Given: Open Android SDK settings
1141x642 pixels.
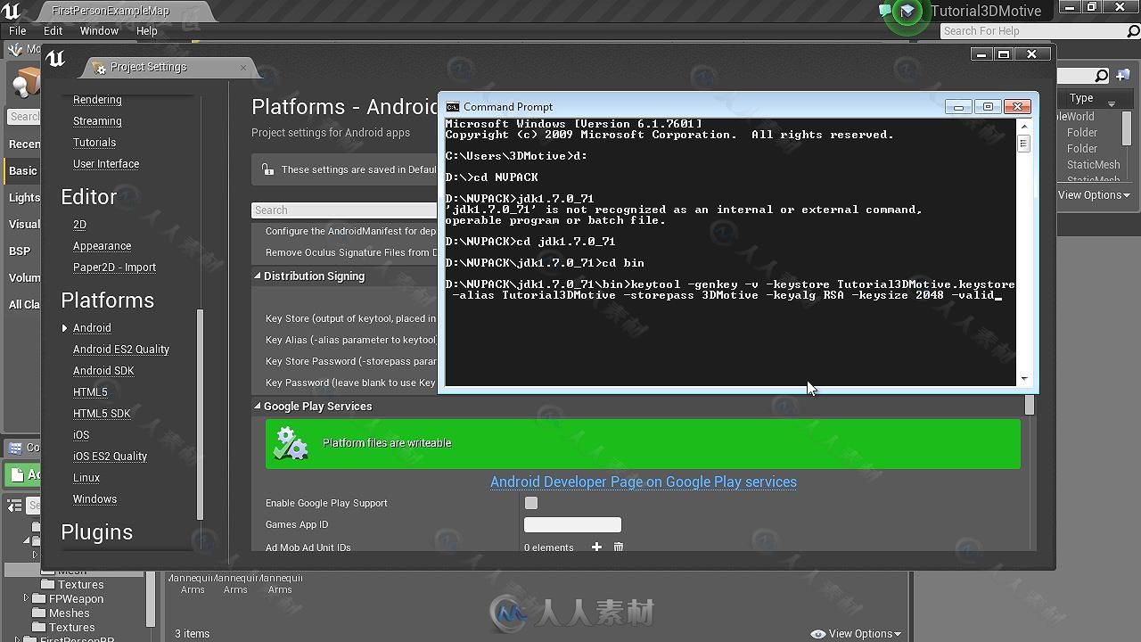Looking at the screenshot, I should [103, 371].
